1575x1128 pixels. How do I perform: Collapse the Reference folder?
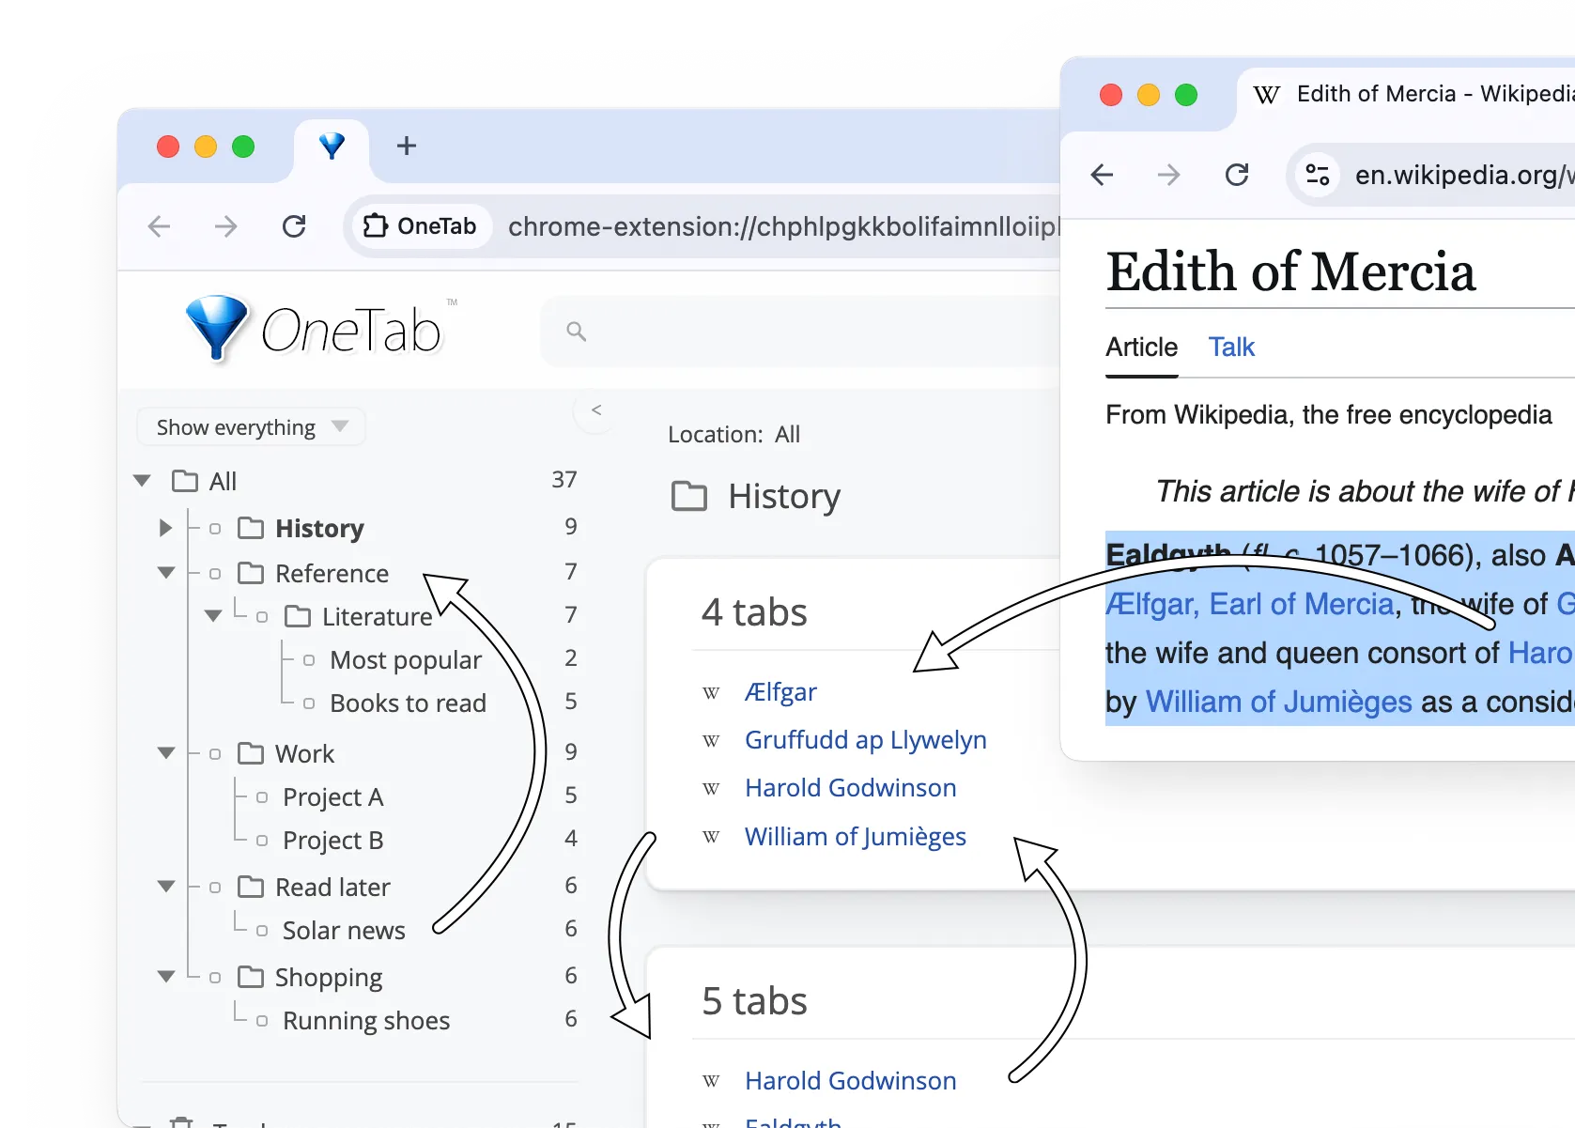(x=166, y=573)
